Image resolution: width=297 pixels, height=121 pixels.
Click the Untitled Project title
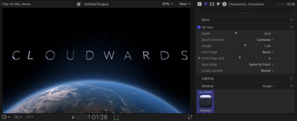(x=96, y=4)
